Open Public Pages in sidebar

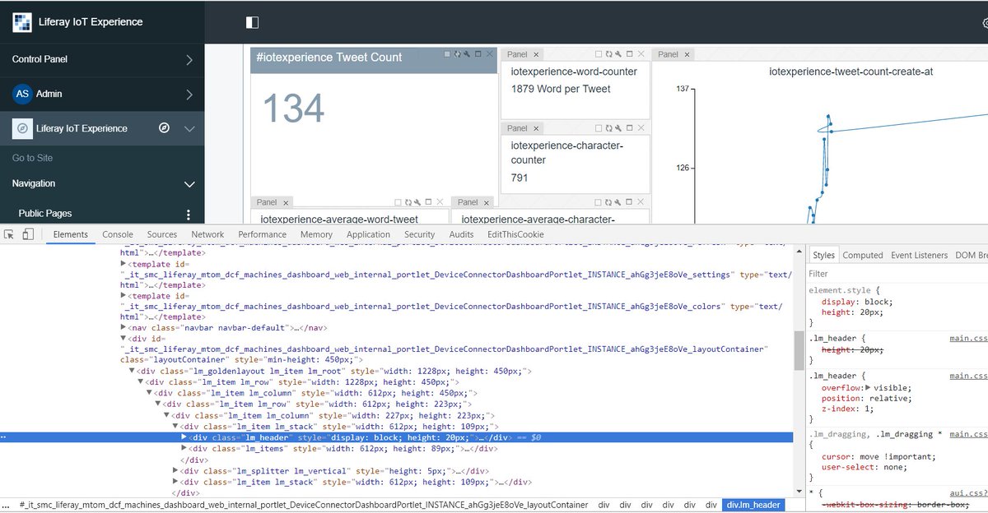45,214
